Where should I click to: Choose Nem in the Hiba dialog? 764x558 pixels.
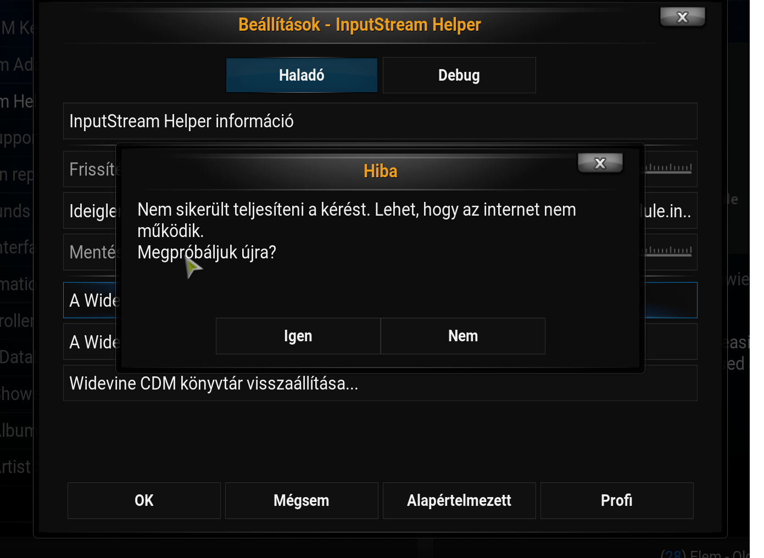(x=463, y=336)
